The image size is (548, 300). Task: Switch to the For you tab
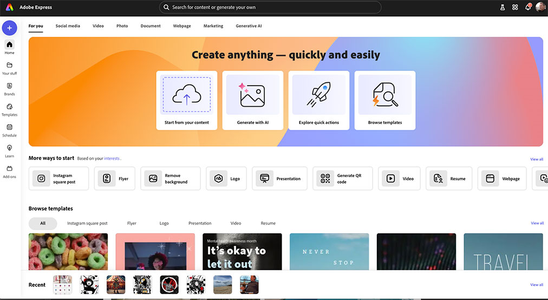pos(36,26)
